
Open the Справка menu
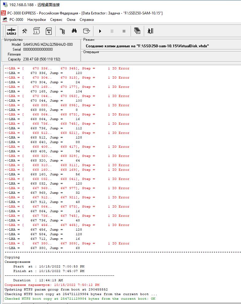(87, 20)
